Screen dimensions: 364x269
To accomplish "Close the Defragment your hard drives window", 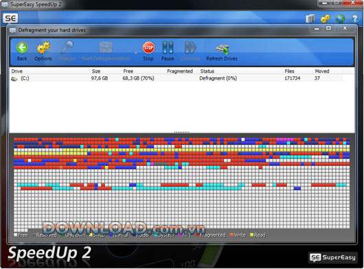I will [345, 28].
